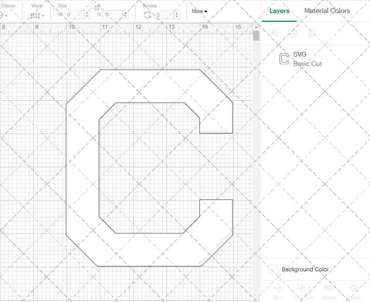The image size is (370, 302).
Task: Open the Background Color swatch
Action: pyautogui.click(x=273, y=269)
